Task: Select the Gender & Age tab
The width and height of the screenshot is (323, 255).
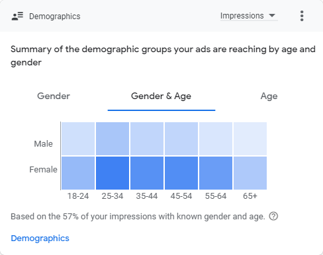Action: 161,96
